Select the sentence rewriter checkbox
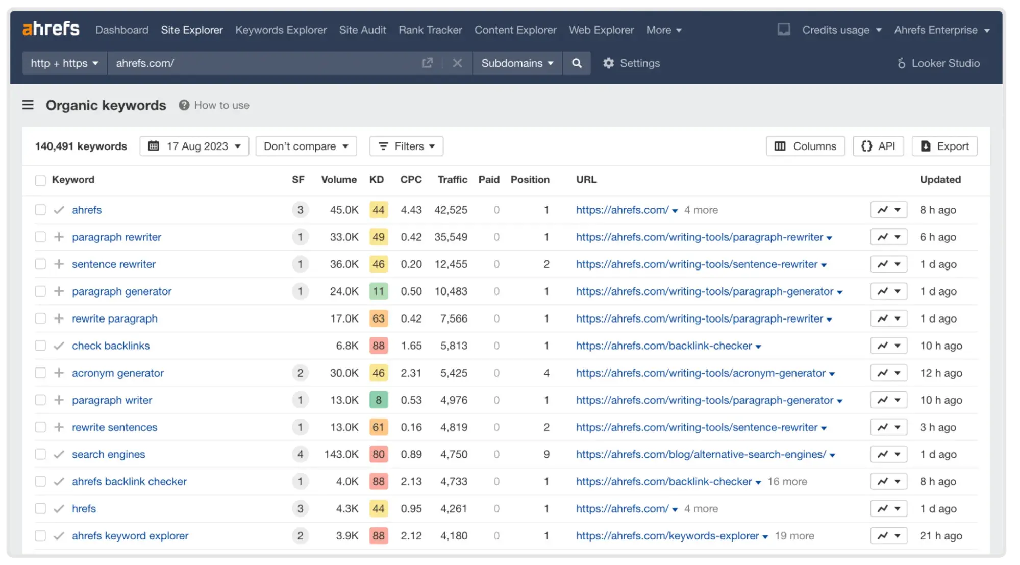This screenshot has height=565, width=1020. pos(40,264)
